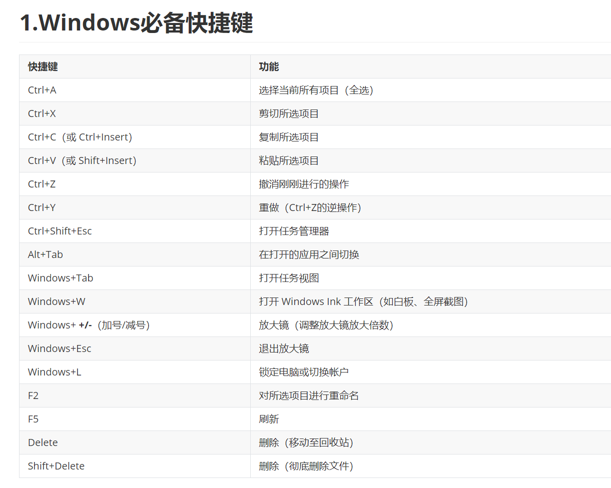
Task: Click the "复制所选项目" description
Action: click(289, 137)
